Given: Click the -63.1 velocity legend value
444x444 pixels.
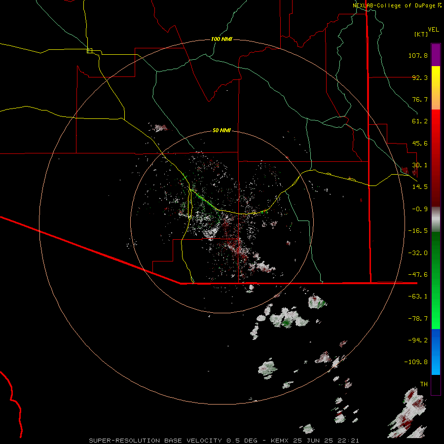Looking at the screenshot, I should pyautogui.click(x=418, y=296).
